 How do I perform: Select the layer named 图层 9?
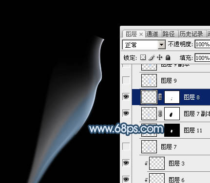pos(169,81)
